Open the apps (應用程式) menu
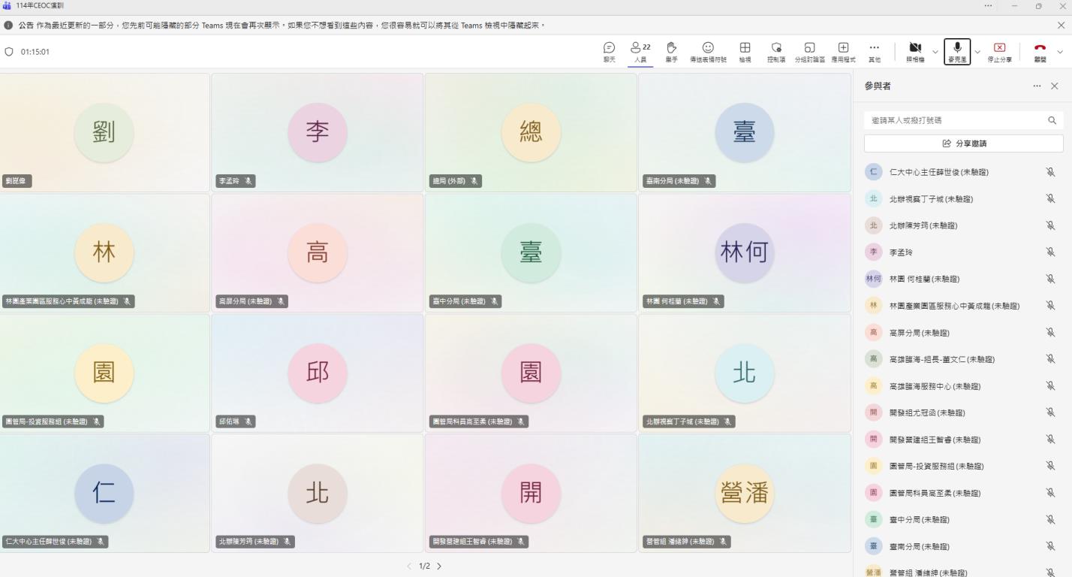Image resolution: width=1072 pixels, height=577 pixels. point(843,51)
